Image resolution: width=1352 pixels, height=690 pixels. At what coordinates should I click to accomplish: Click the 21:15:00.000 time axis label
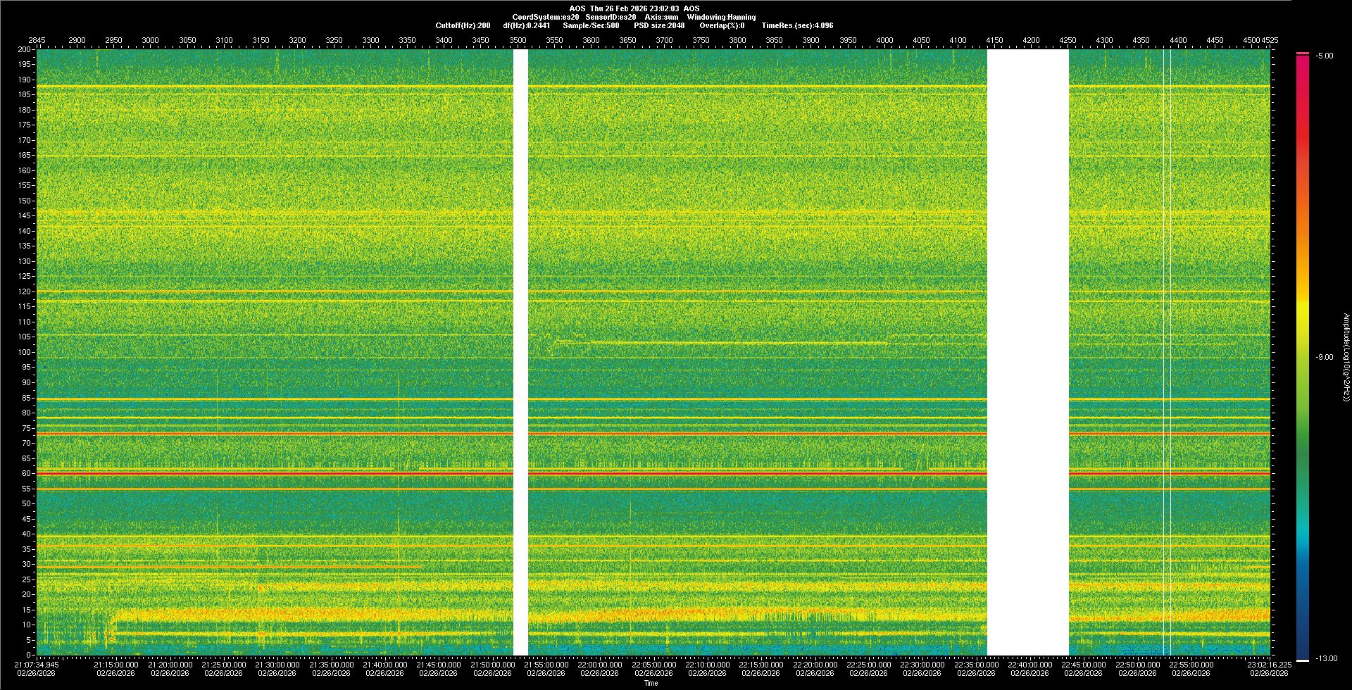click(115, 665)
